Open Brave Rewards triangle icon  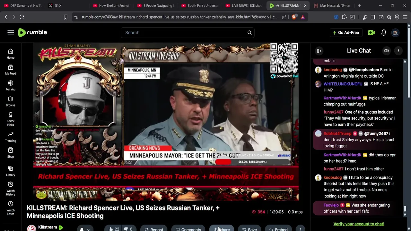303,17
